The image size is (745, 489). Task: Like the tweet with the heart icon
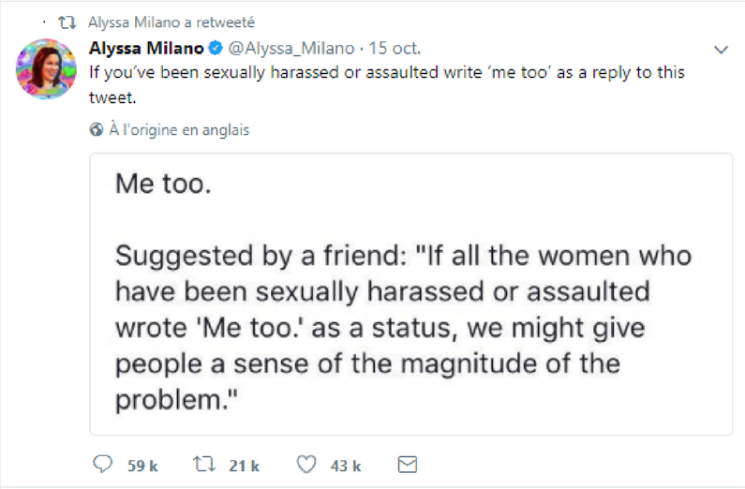click(x=306, y=464)
